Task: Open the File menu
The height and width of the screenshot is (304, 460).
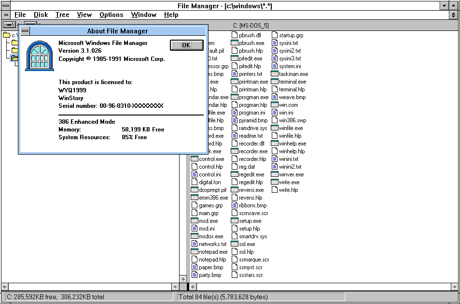Action: 20,14
